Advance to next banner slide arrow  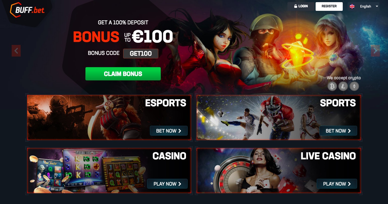pyautogui.click(x=375, y=51)
